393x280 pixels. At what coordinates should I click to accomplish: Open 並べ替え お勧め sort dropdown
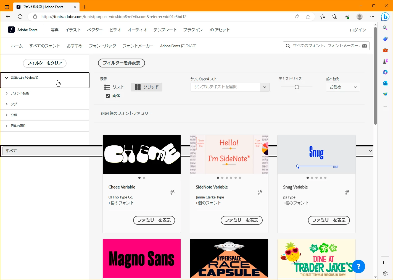click(343, 87)
